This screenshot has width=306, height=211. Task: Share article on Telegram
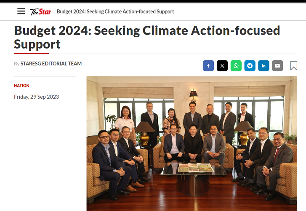coord(250,66)
